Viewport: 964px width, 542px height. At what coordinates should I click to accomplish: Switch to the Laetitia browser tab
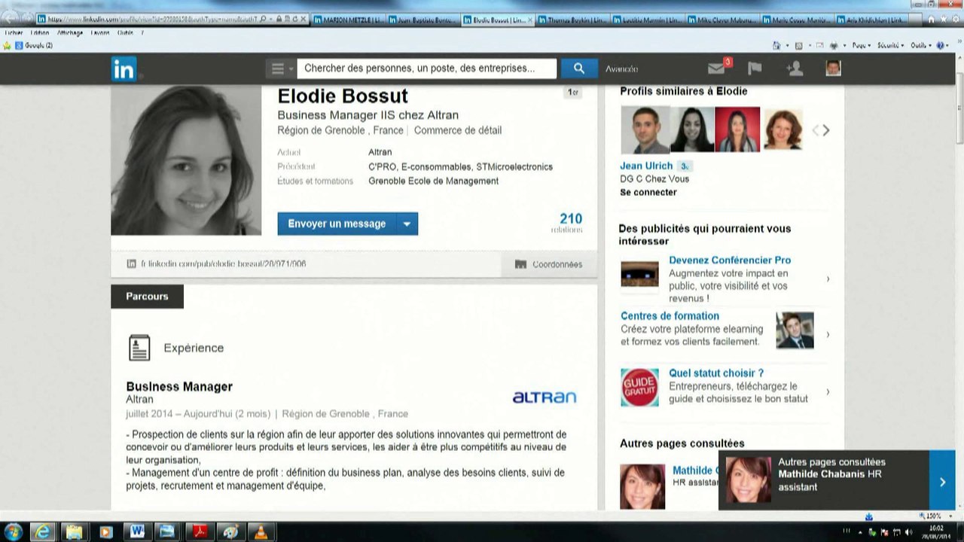(648, 20)
